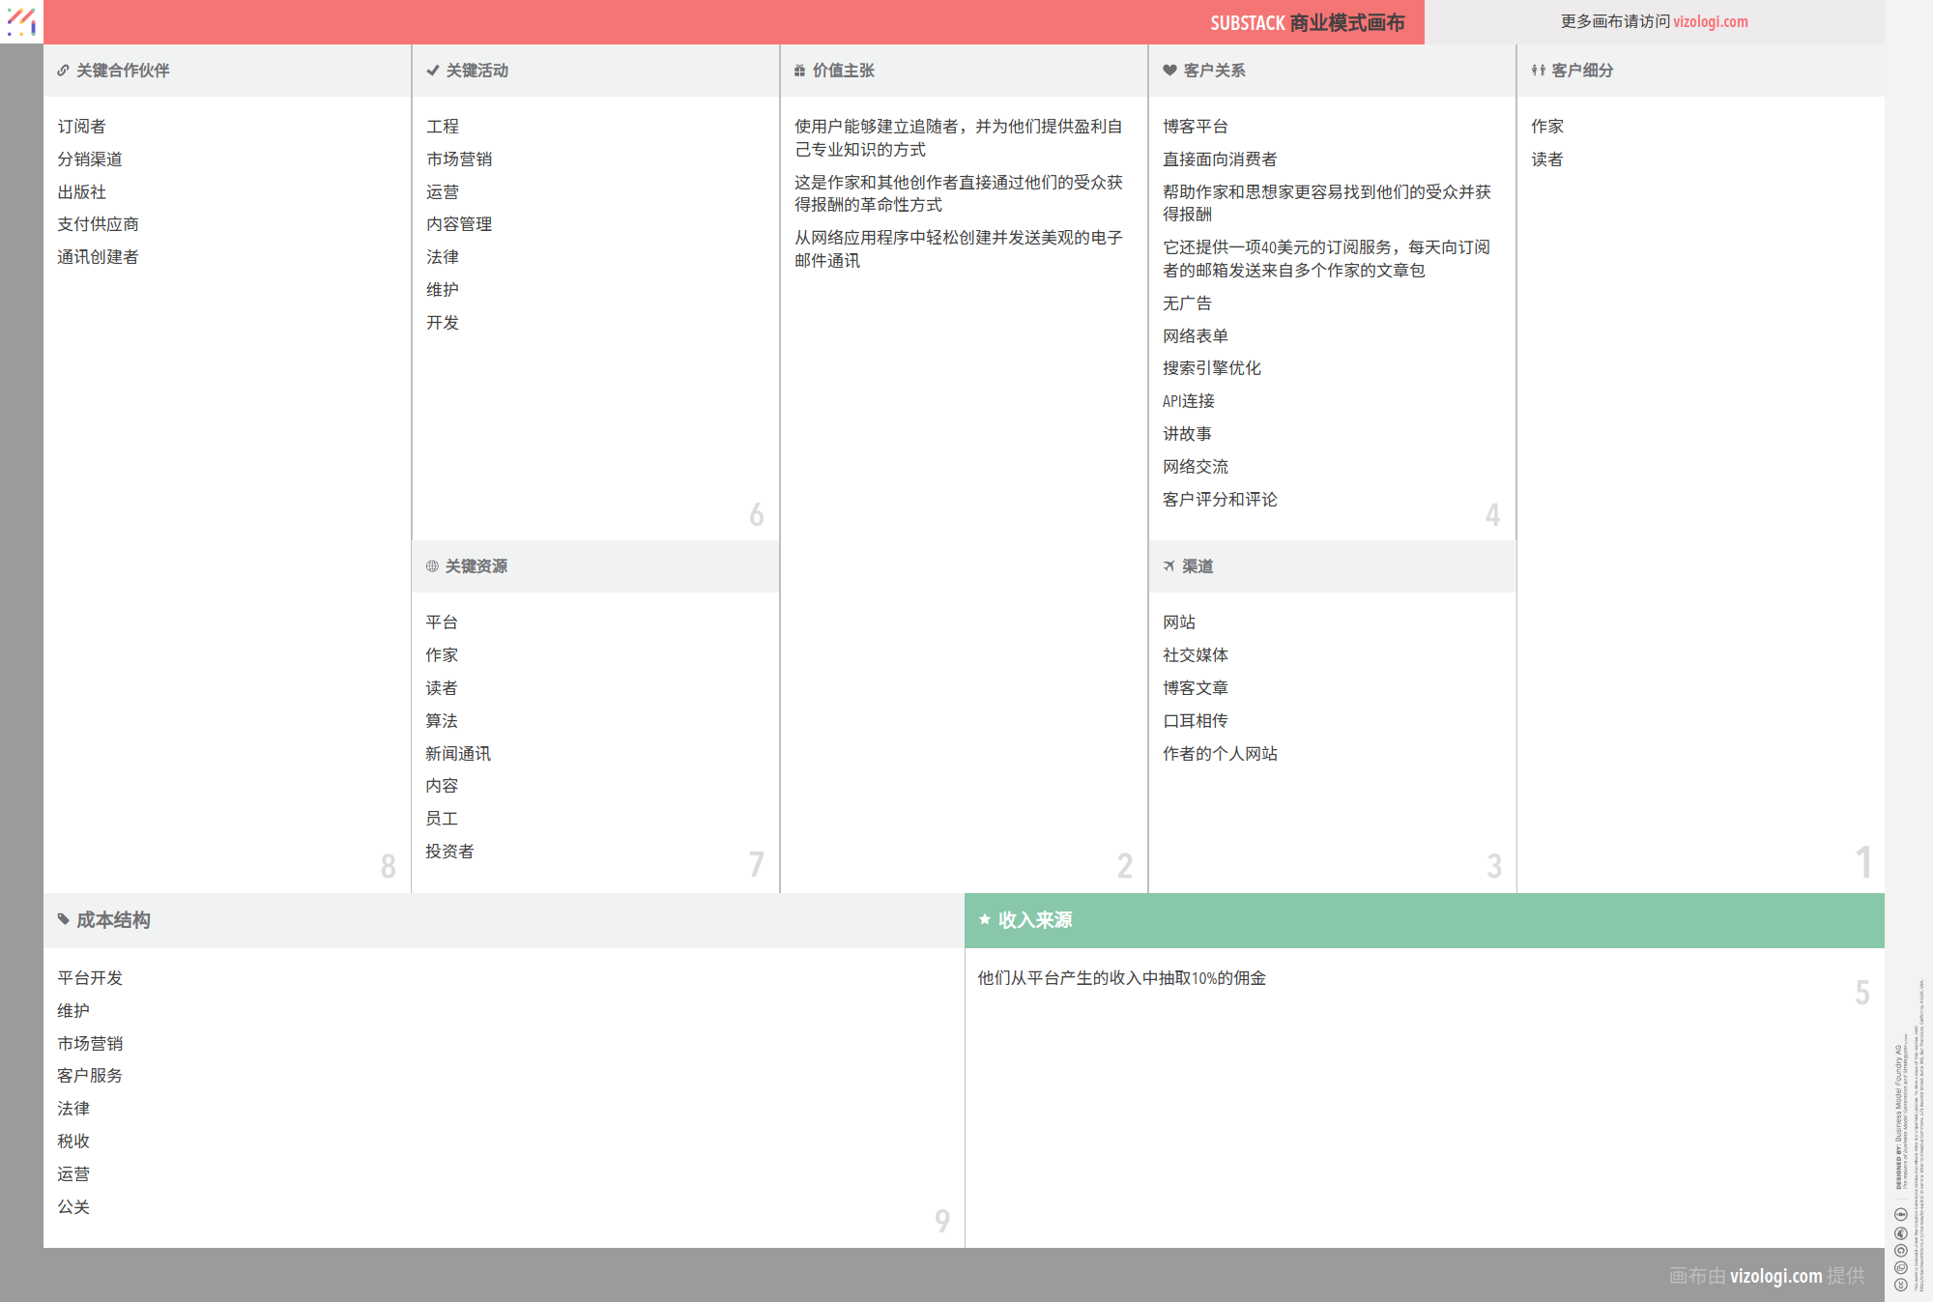Image resolution: width=1933 pixels, height=1302 pixels.
Task: Select the 无广告 entry under 客户关系
Action: point(1188,303)
